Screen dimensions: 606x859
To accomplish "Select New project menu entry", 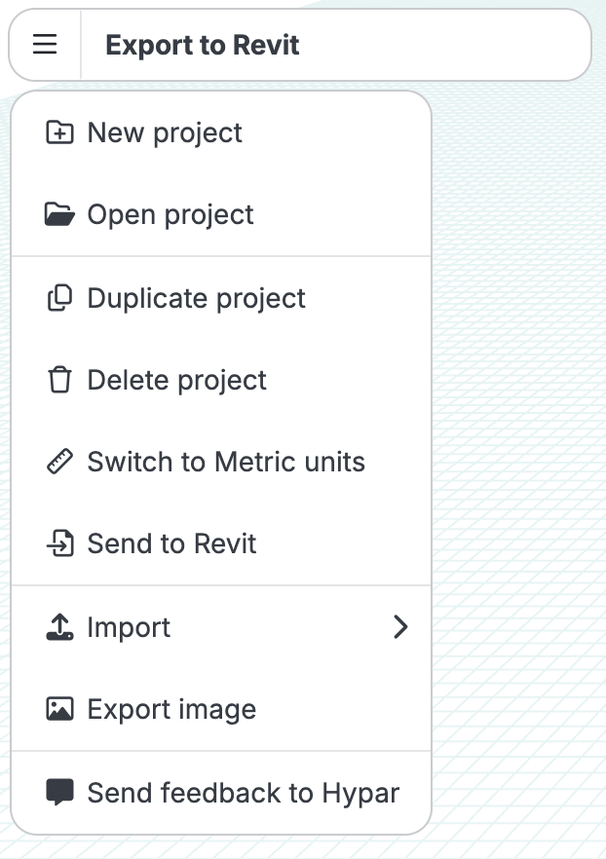I will click(x=221, y=132).
